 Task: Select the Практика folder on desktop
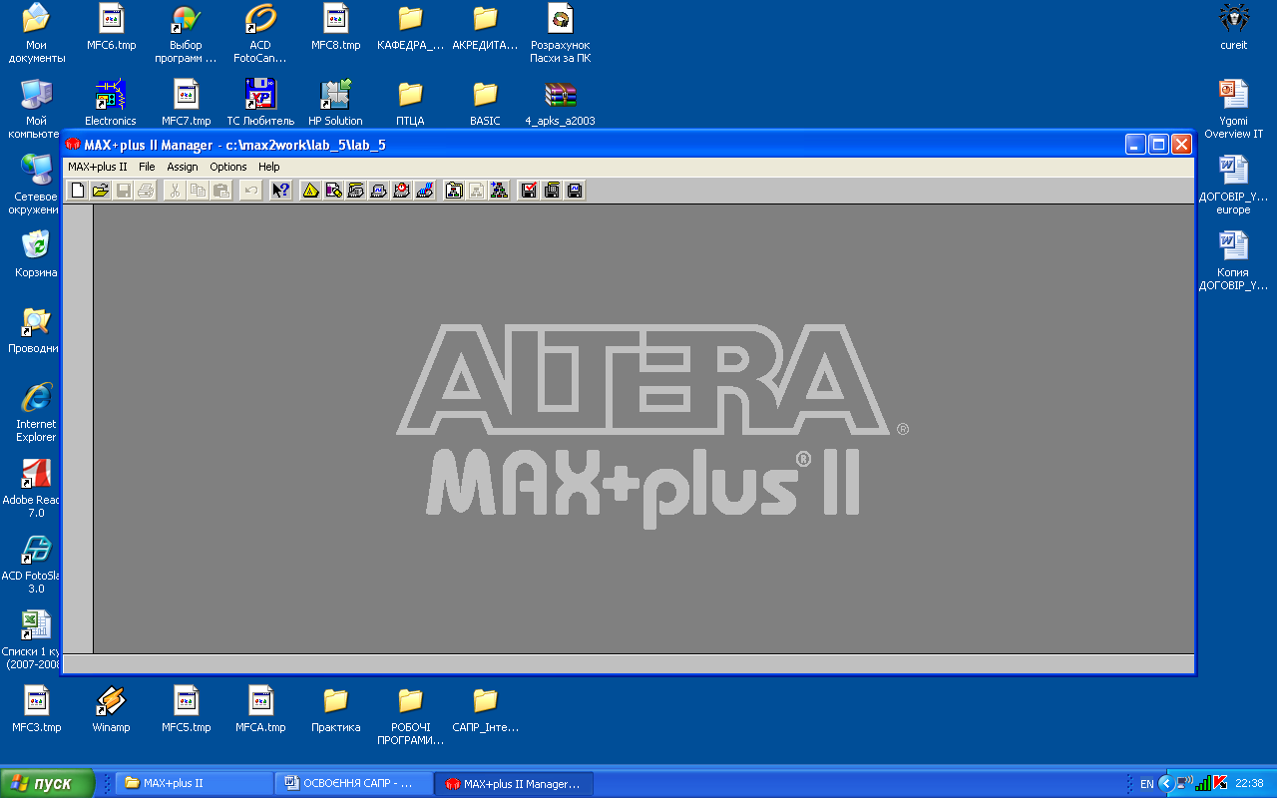click(x=335, y=710)
